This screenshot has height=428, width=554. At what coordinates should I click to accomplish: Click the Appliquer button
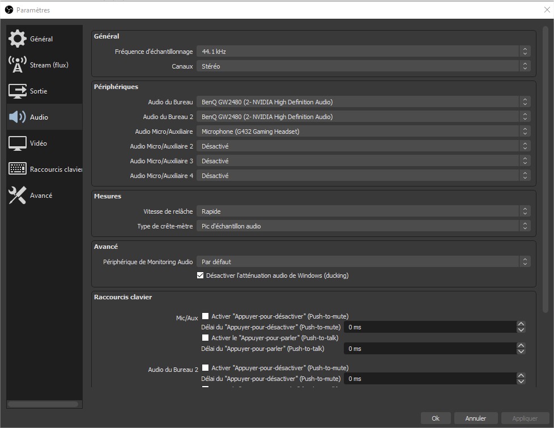point(525,418)
